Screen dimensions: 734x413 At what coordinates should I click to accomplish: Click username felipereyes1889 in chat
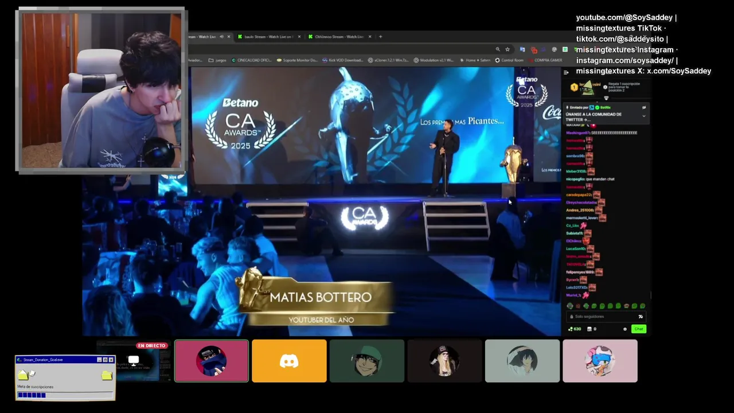(580, 272)
